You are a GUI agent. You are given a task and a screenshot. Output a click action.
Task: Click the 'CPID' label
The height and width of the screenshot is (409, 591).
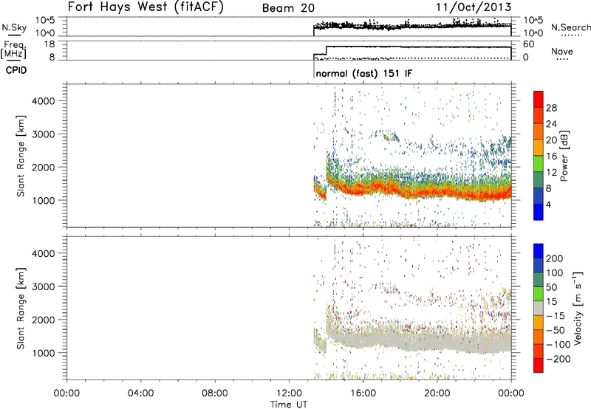point(16,70)
